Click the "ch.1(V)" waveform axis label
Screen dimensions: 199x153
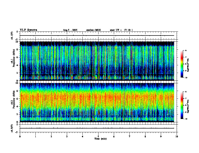tap(12, 35)
